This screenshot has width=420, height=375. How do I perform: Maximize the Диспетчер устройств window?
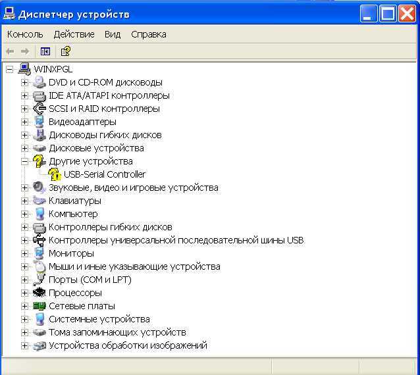388,13
